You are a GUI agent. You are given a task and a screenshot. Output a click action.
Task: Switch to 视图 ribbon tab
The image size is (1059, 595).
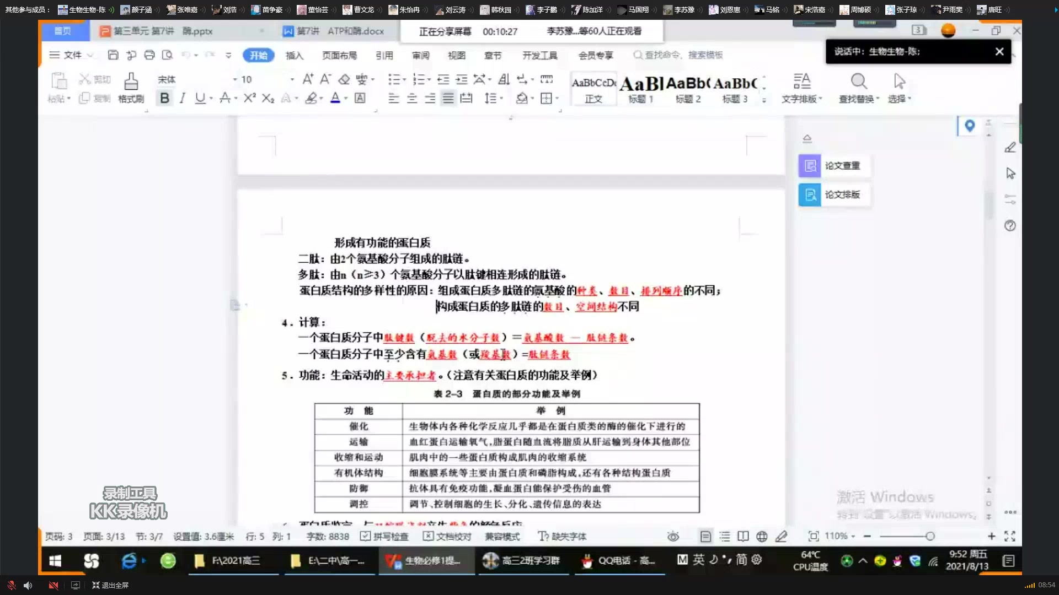[457, 55]
